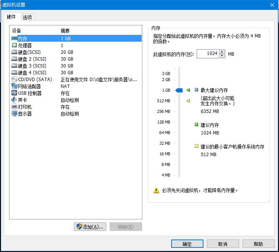
Task: Click the 1024 MB recommended memory value
Action: pyautogui.click(x=210, y=133)
